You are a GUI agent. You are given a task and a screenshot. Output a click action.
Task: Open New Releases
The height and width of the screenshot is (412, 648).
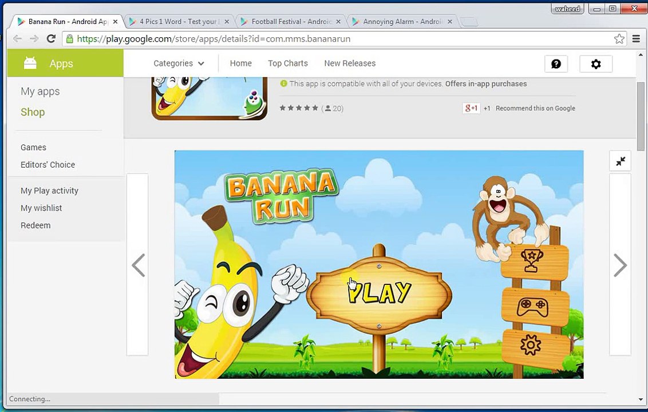tap(350, 63)
